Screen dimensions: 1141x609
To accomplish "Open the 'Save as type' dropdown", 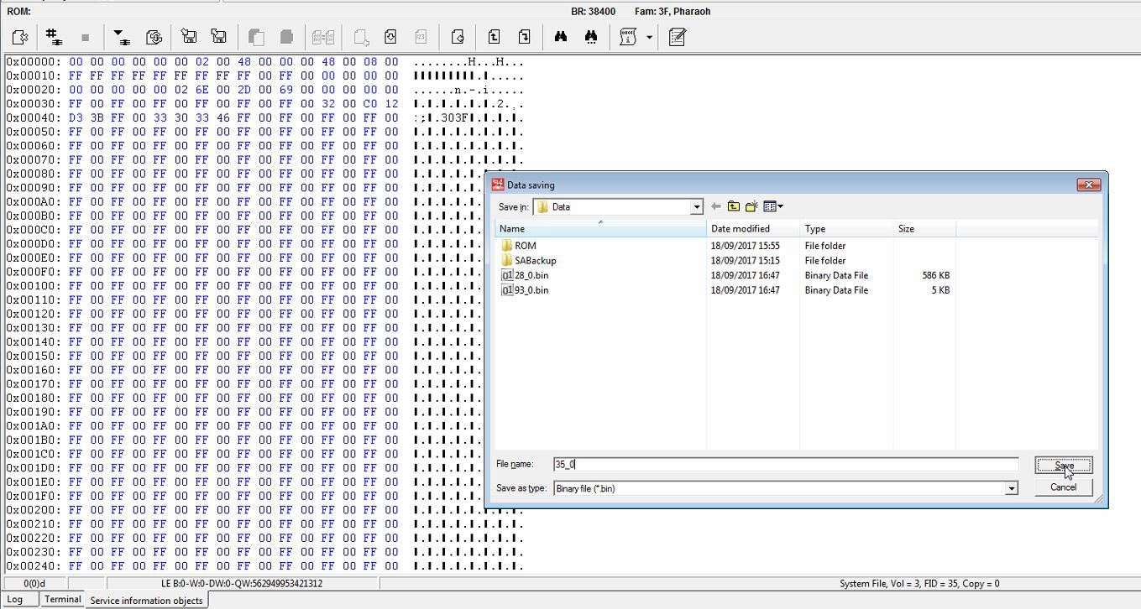I will [1011, 488].
